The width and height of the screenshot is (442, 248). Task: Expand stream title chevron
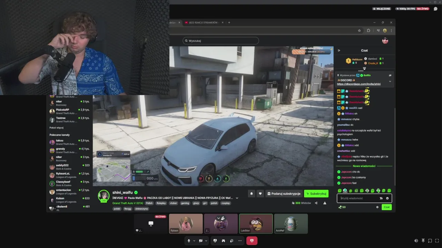point(237,198)
